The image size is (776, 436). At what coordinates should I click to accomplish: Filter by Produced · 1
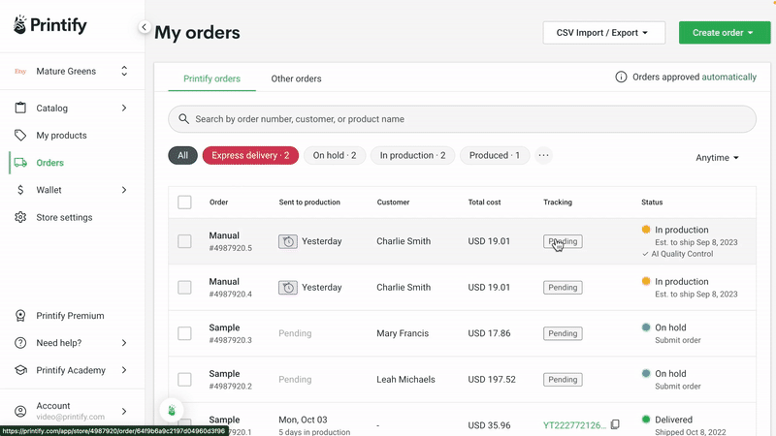(495, 155)
